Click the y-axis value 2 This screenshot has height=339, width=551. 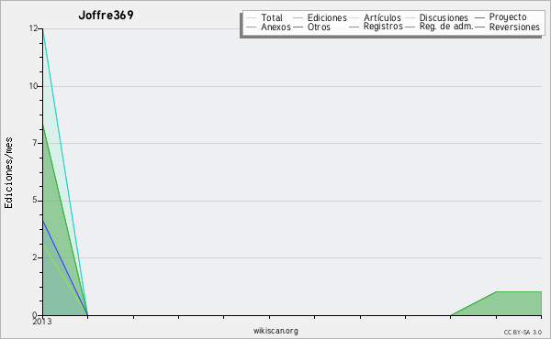[35, 257]
